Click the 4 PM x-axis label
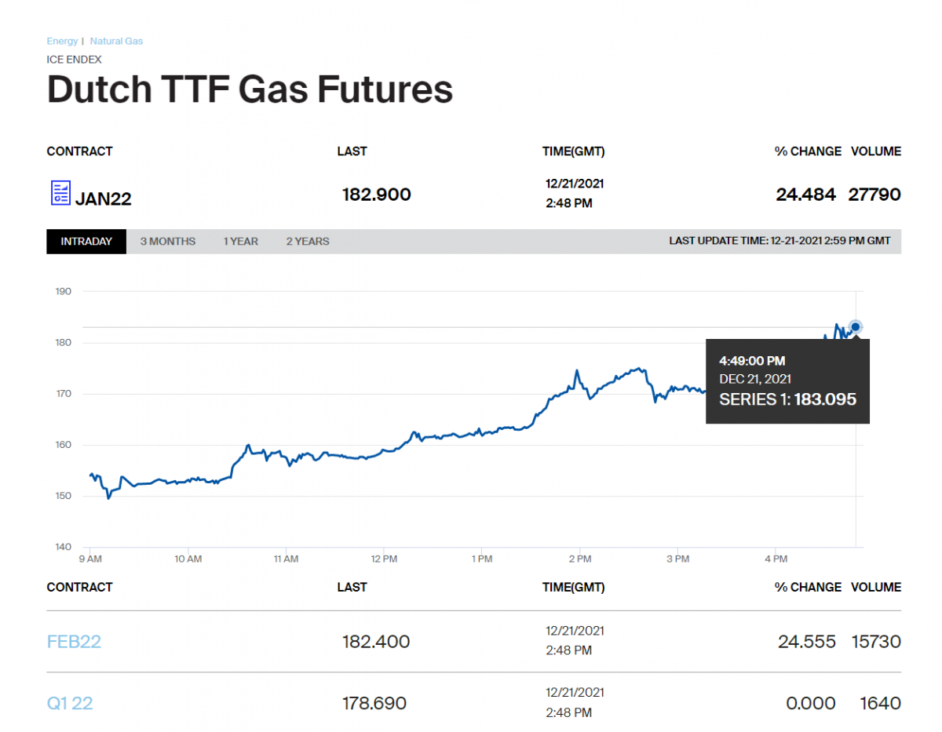Image resolution: width=942 pixels, height=732 pixels. [x=776, y=559]
